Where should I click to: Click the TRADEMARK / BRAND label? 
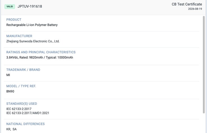(23, 70)
